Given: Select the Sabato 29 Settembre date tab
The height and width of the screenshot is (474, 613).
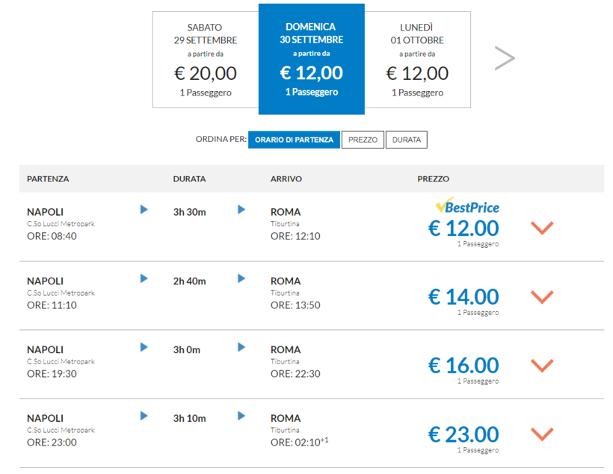Looking at the screenshot, I should click(x=206, y=60).
